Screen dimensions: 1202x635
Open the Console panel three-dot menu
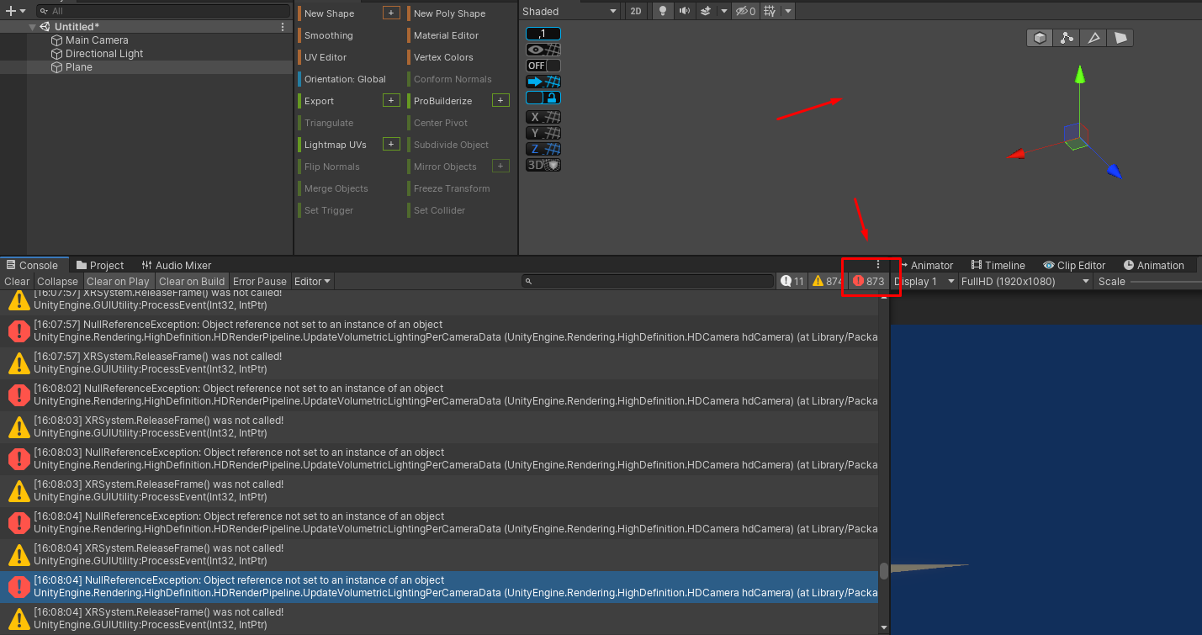[878, 264]
